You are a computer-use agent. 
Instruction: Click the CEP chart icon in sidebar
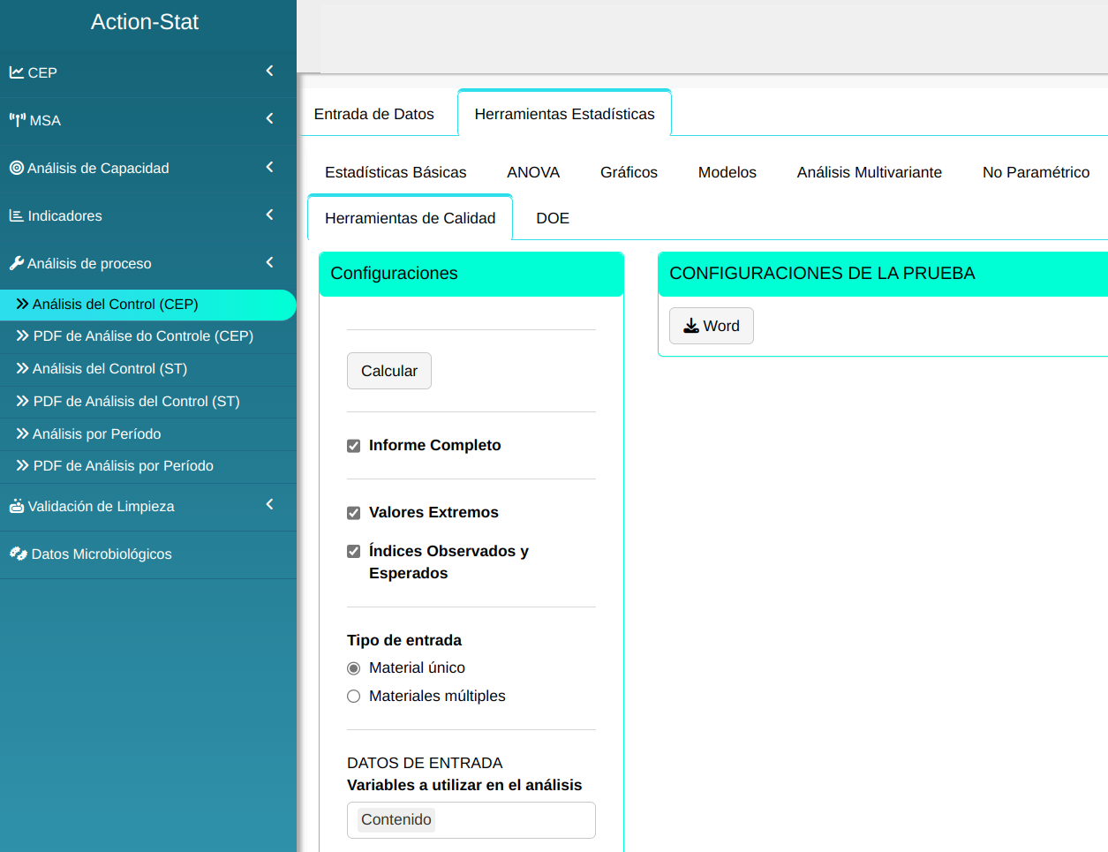click(17, 72)
